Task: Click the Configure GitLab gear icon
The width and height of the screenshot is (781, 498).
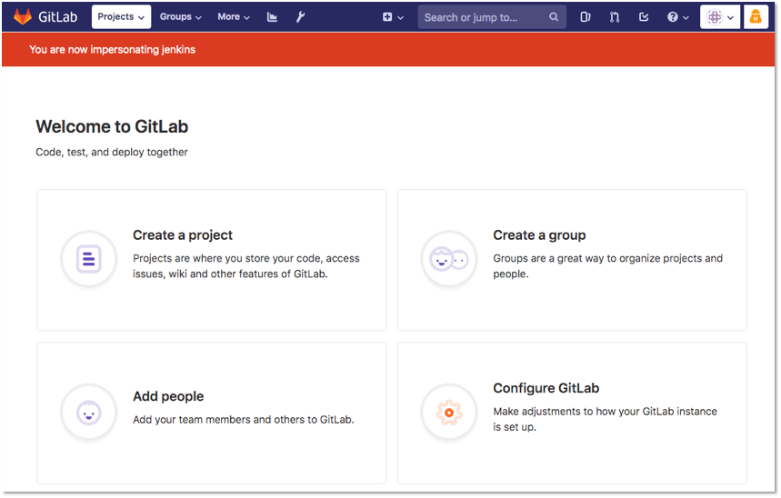Action: click(449, 413)
